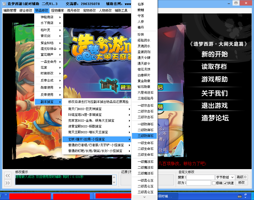Screen dimensions: 254x200
Task: Open the 综合修改 menu
Action: tap(26, 11)
